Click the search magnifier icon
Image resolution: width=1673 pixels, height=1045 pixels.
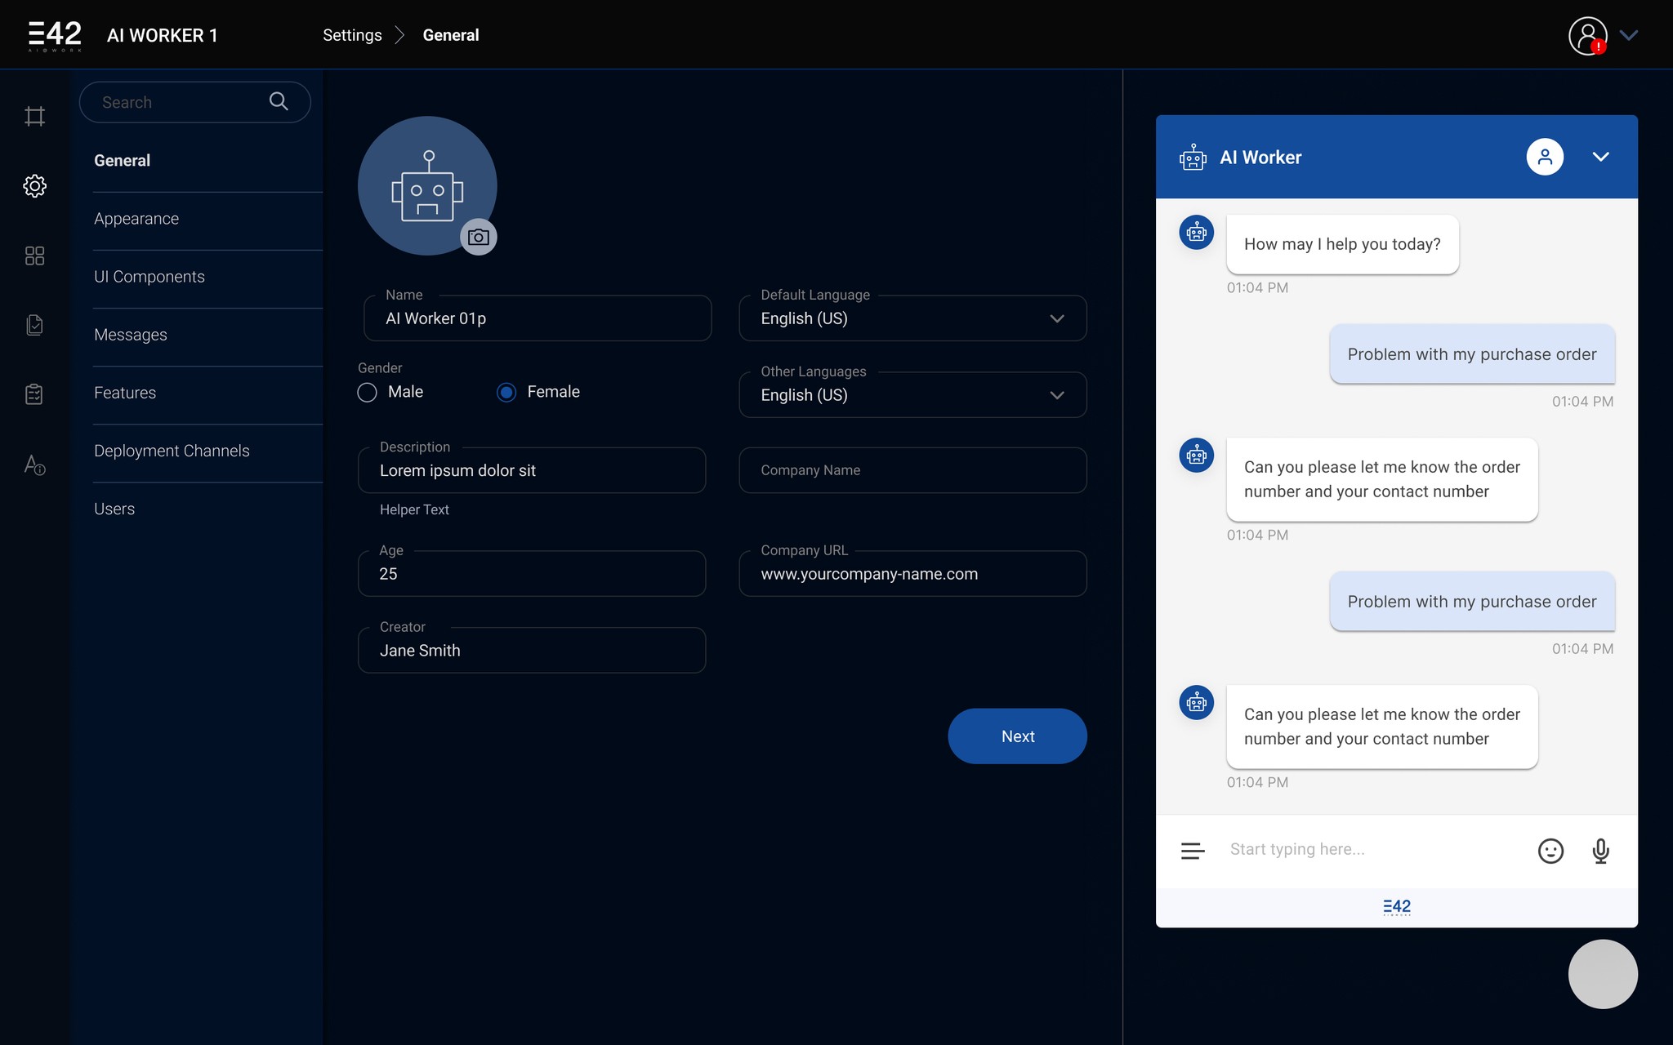pos(279,101)
